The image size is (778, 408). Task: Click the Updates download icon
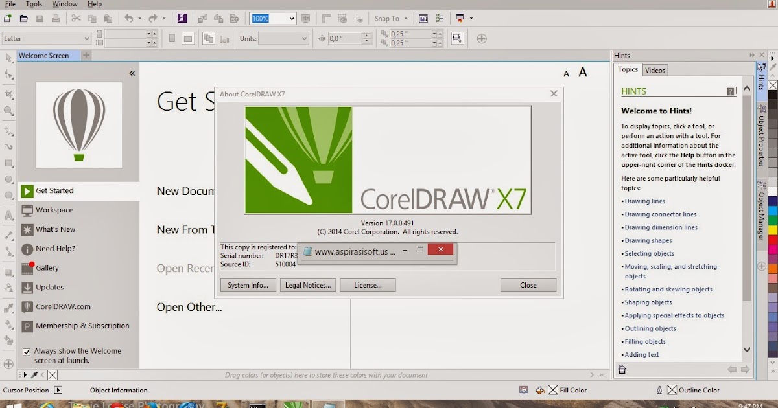[x=27, y=288]
